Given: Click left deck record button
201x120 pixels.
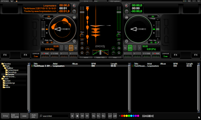Looking at the screenshot, I should tap(74, 6).
